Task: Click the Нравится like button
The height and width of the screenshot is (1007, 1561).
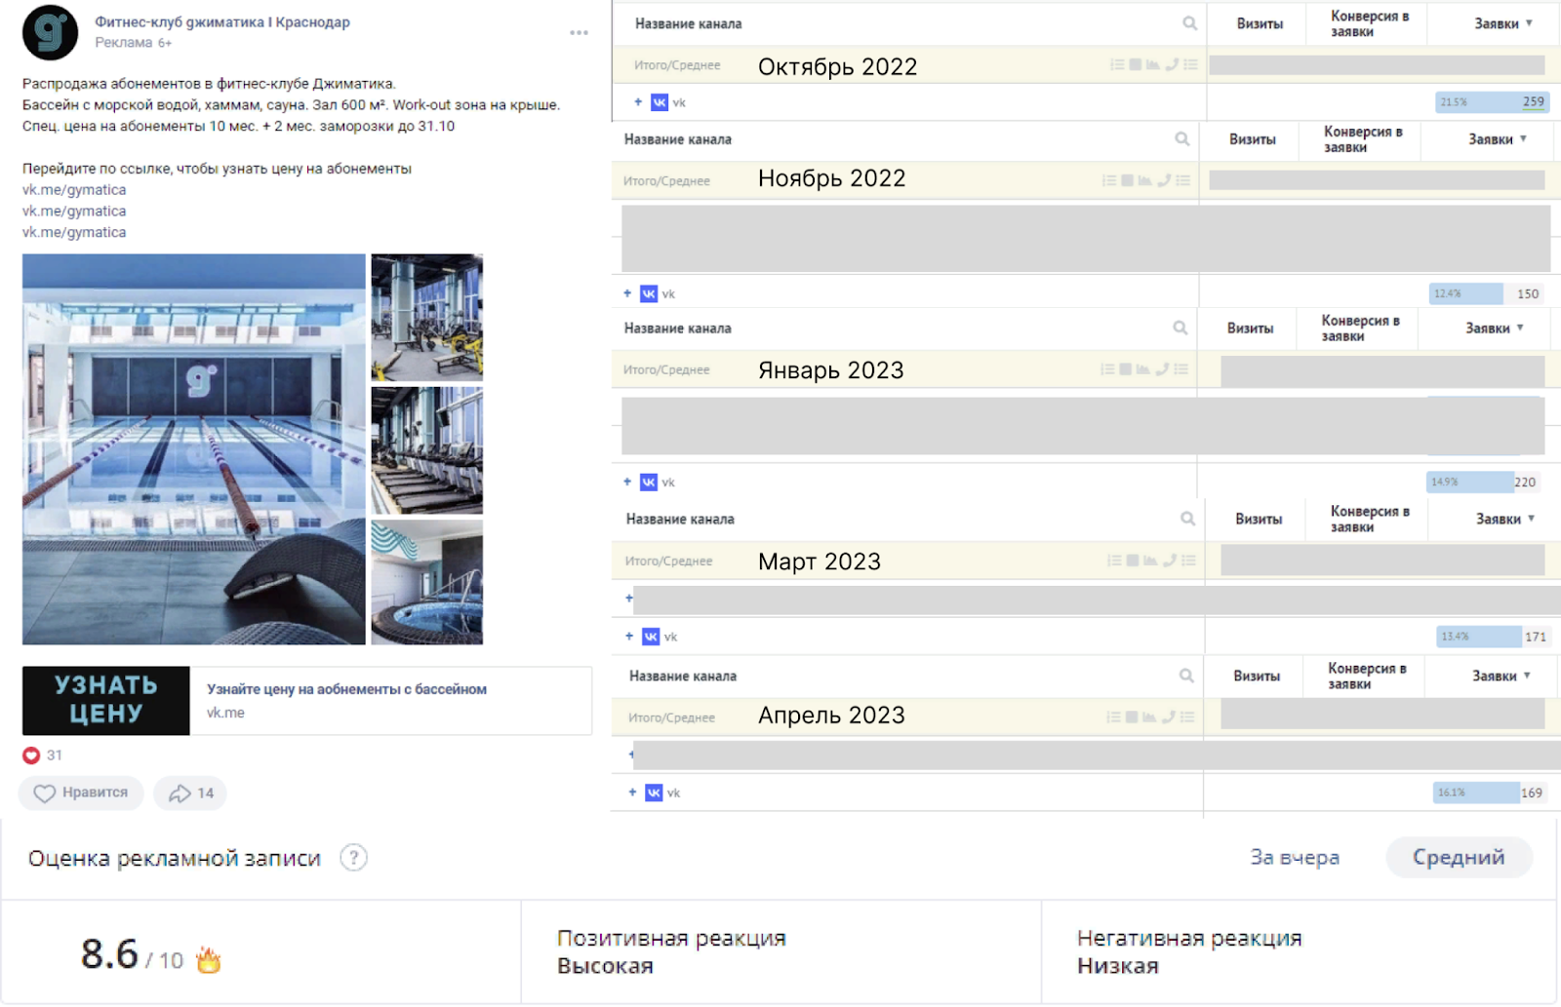Action: [x=81, y=793]
